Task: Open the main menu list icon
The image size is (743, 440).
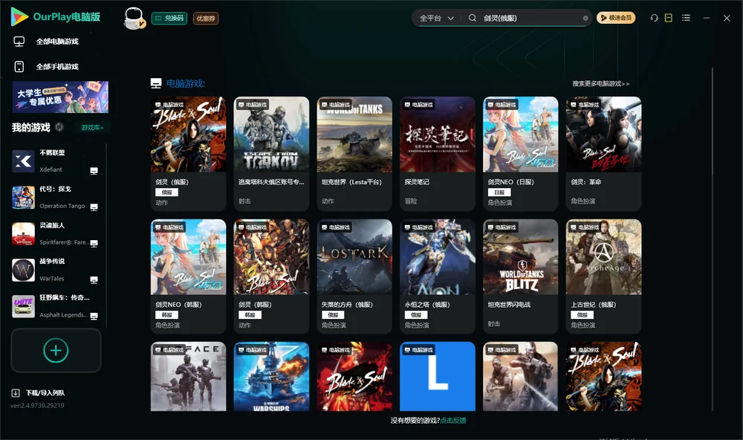Action: pos(686,18)
